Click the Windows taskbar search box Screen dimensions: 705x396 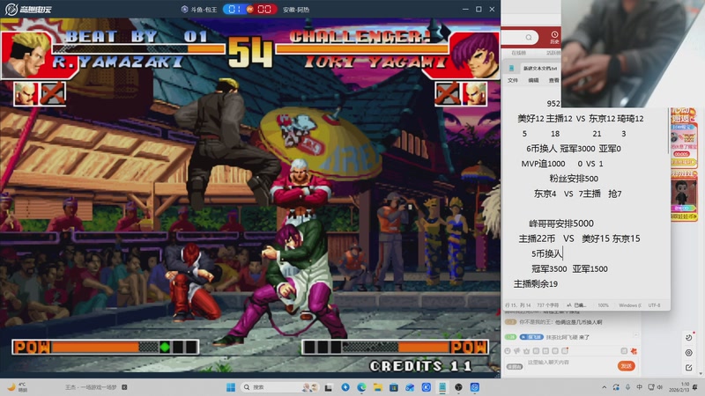(279, 387)
